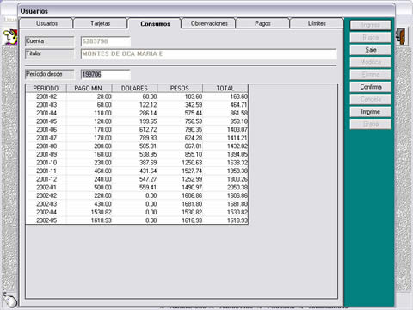Click the PAGO MIN. column header
The height and width of the screenshot is (310, 413).
click(89, 89)
